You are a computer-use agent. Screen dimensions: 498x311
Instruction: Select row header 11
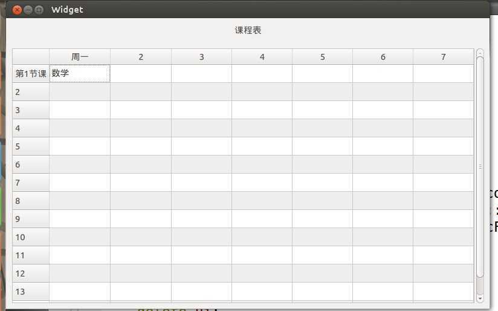[31, 255]
